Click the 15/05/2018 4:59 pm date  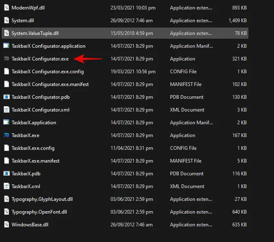point(132,33)
